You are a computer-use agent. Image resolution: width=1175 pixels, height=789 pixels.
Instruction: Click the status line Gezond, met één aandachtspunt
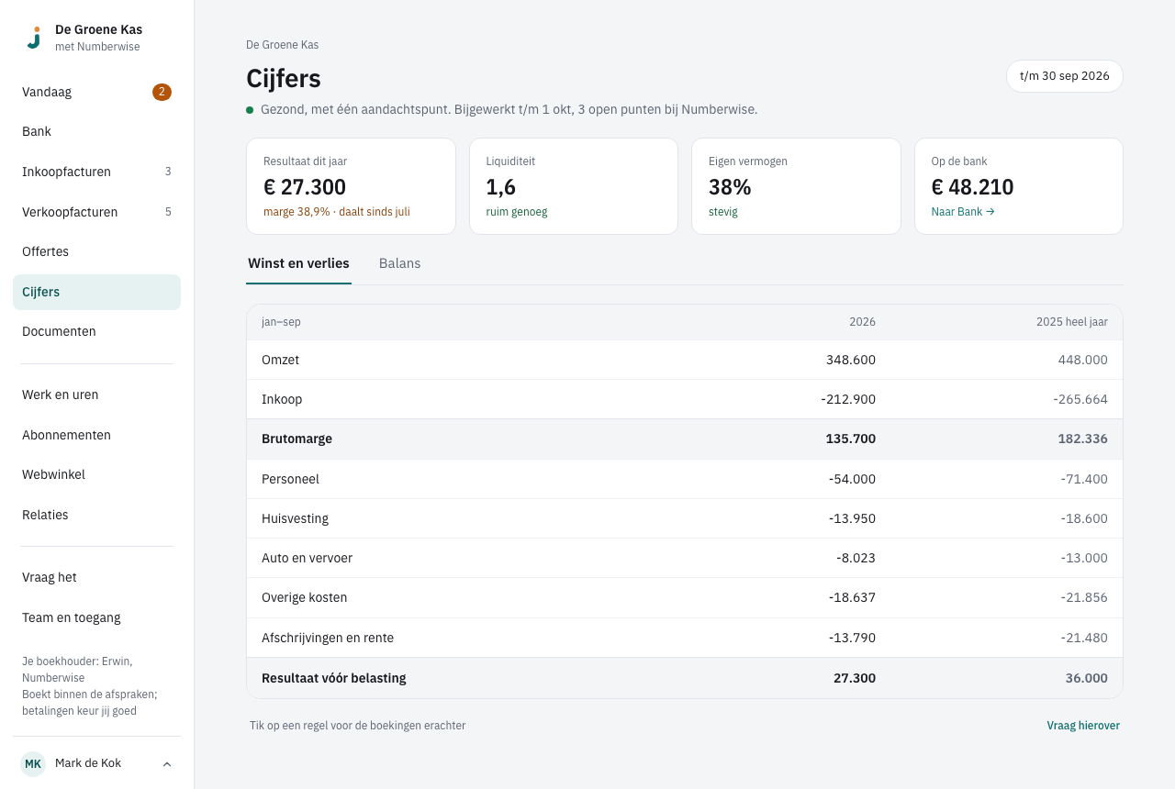click(x=502, y=110)
